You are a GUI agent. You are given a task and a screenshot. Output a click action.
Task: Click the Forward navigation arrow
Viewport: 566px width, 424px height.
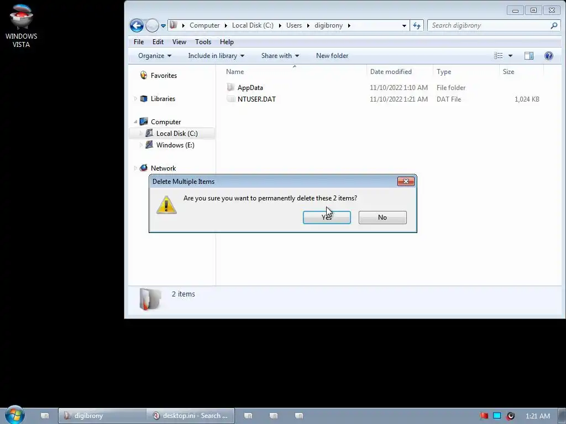click(152, 25)
